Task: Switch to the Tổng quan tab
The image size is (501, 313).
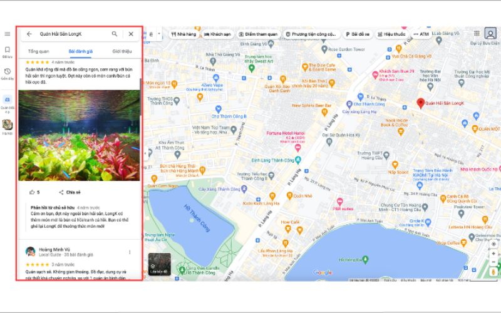Action: click(x=38, y=51)
